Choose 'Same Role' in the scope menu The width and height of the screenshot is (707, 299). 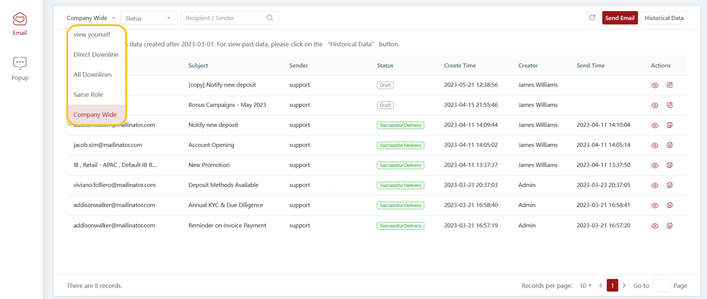click(x=88, y=95)
